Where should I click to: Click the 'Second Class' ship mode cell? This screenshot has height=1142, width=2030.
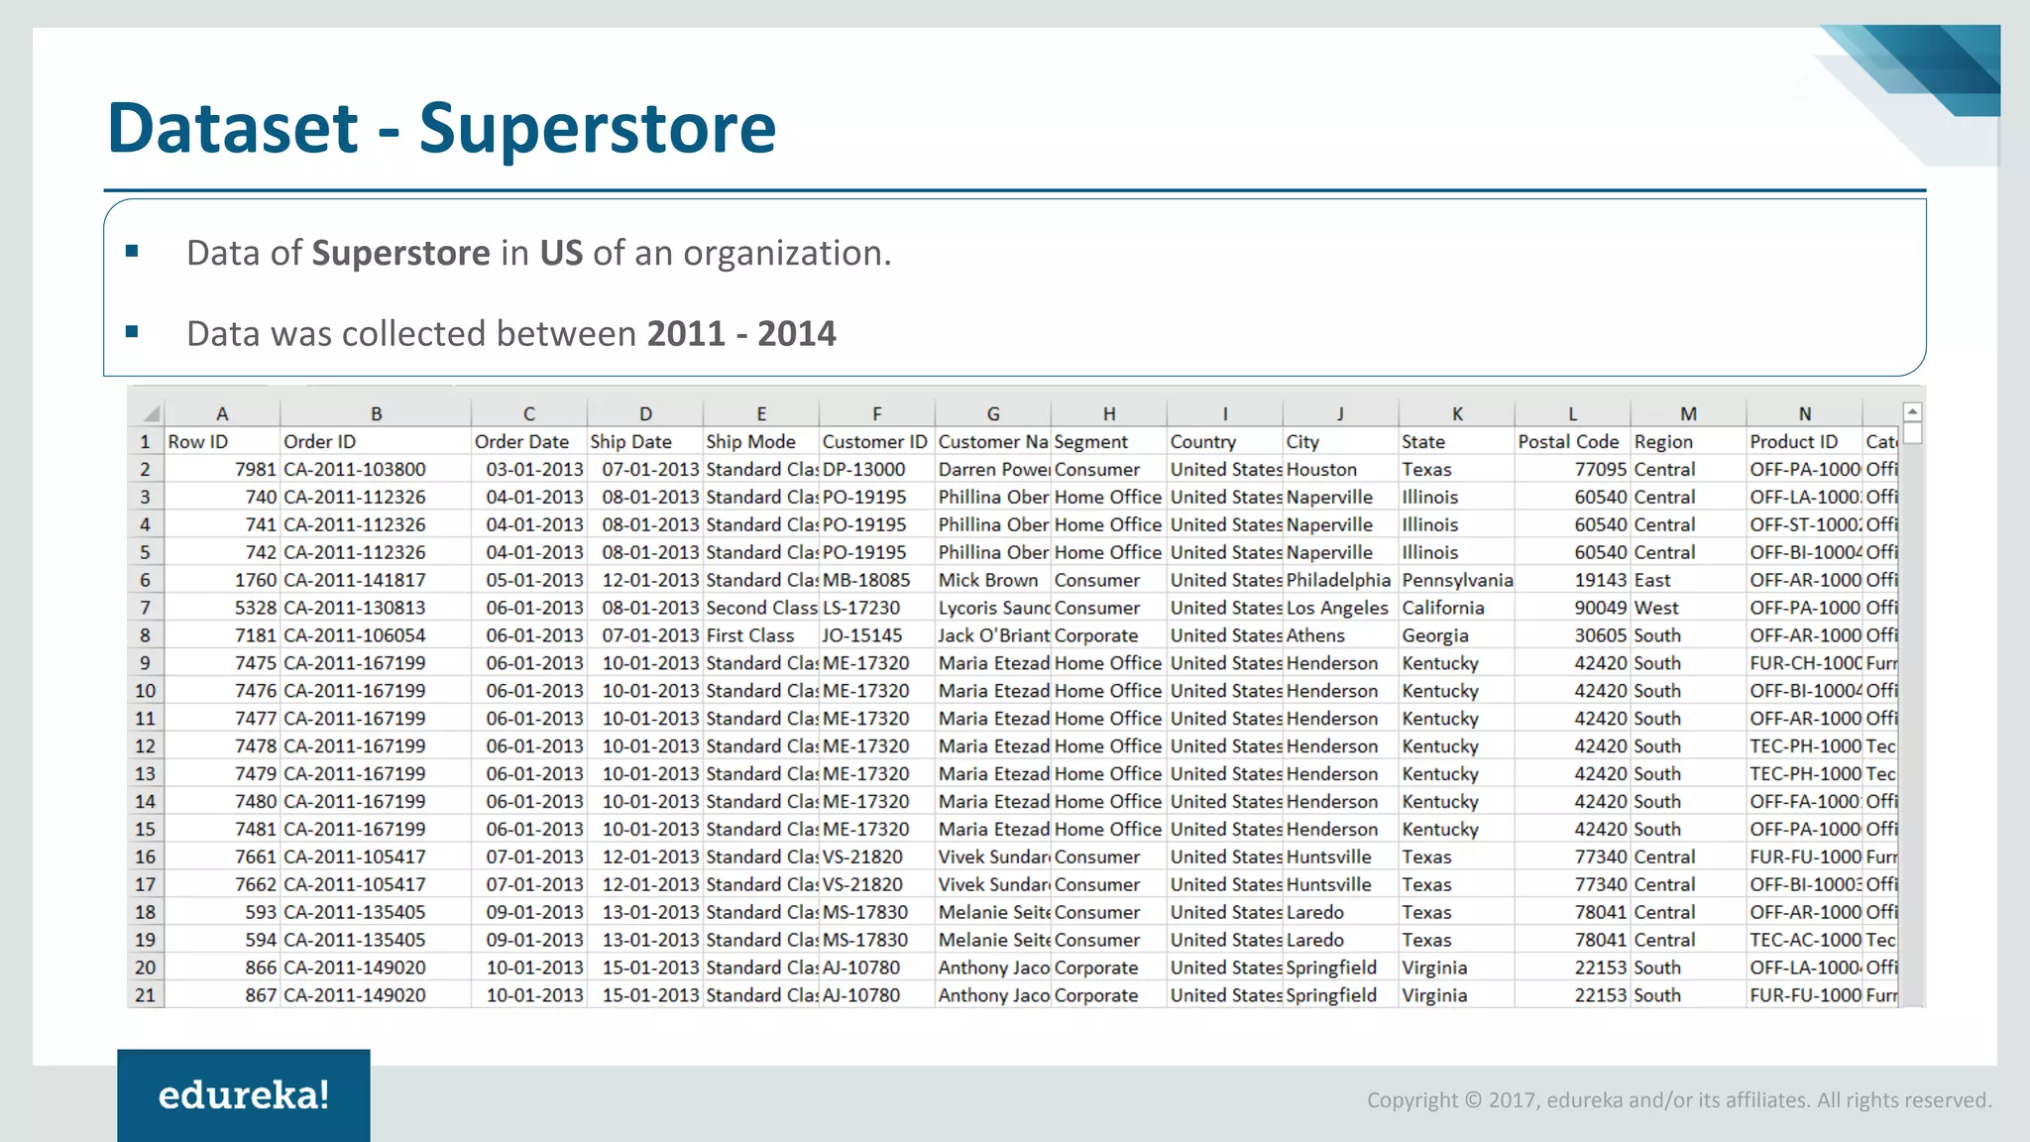click(761, 608)
